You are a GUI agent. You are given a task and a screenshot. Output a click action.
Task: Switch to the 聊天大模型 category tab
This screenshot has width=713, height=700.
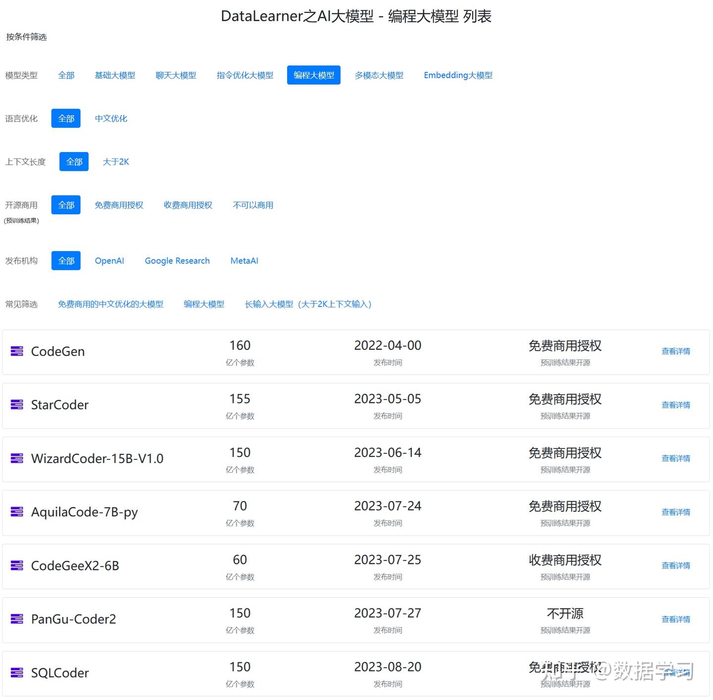tap(175, 75)
